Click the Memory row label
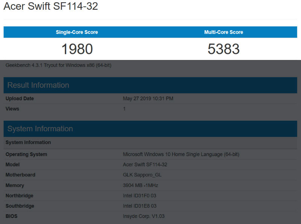 (15, 186)
